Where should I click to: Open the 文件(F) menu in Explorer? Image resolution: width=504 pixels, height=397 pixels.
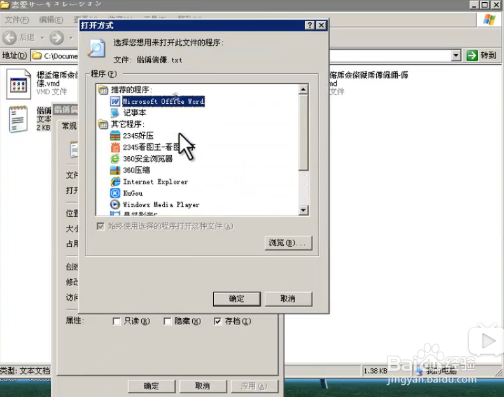(17, 20)
